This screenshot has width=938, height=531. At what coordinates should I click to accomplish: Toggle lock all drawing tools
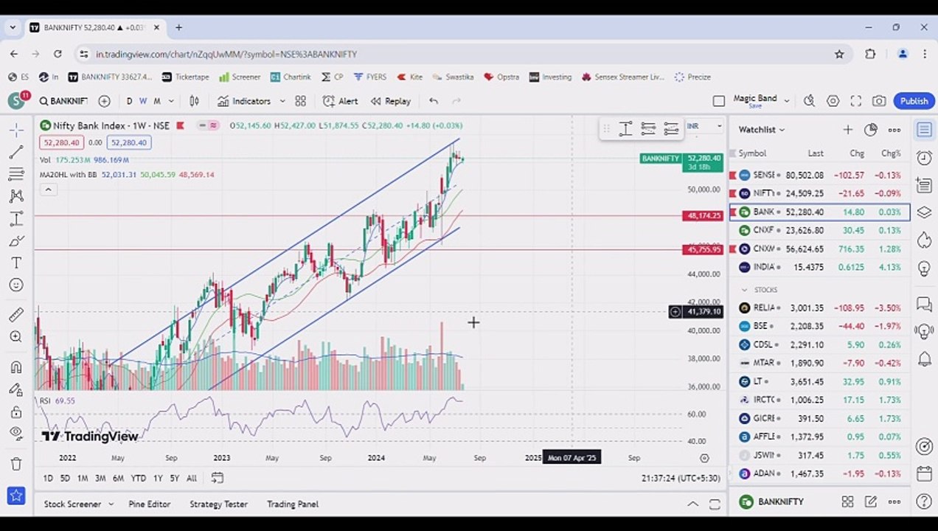pos(15,412)
